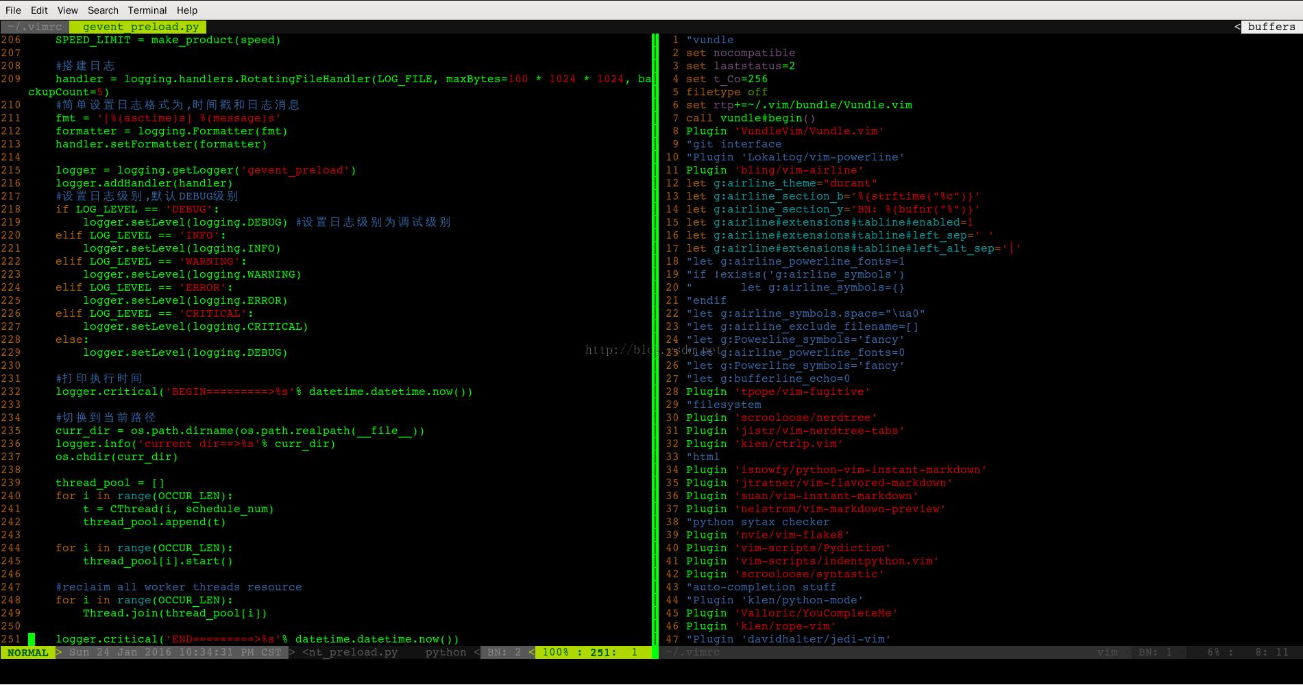
Task: Click the curr_dir = os.path.dirname line
Action: click(240, 431)
